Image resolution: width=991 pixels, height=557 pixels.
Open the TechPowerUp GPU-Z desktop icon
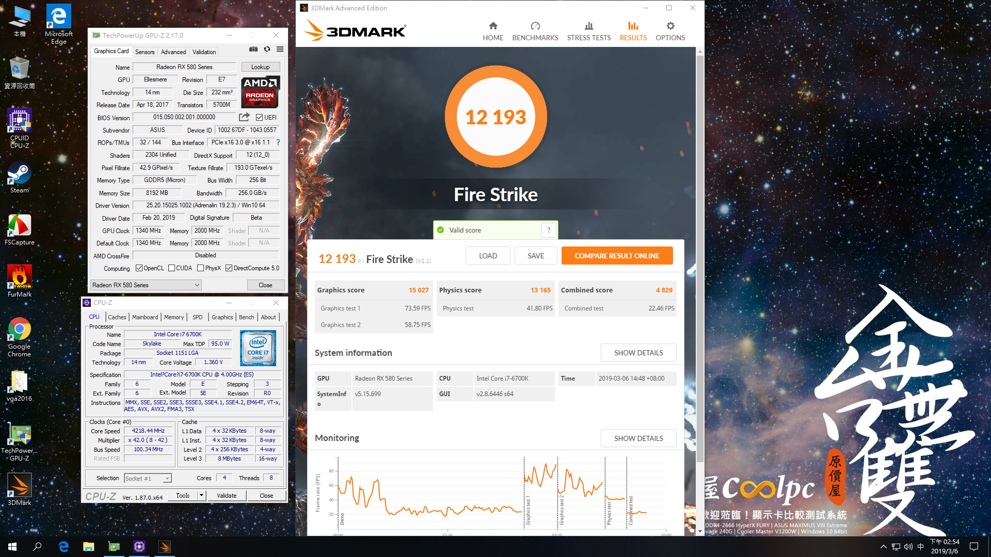pos(20,443)
